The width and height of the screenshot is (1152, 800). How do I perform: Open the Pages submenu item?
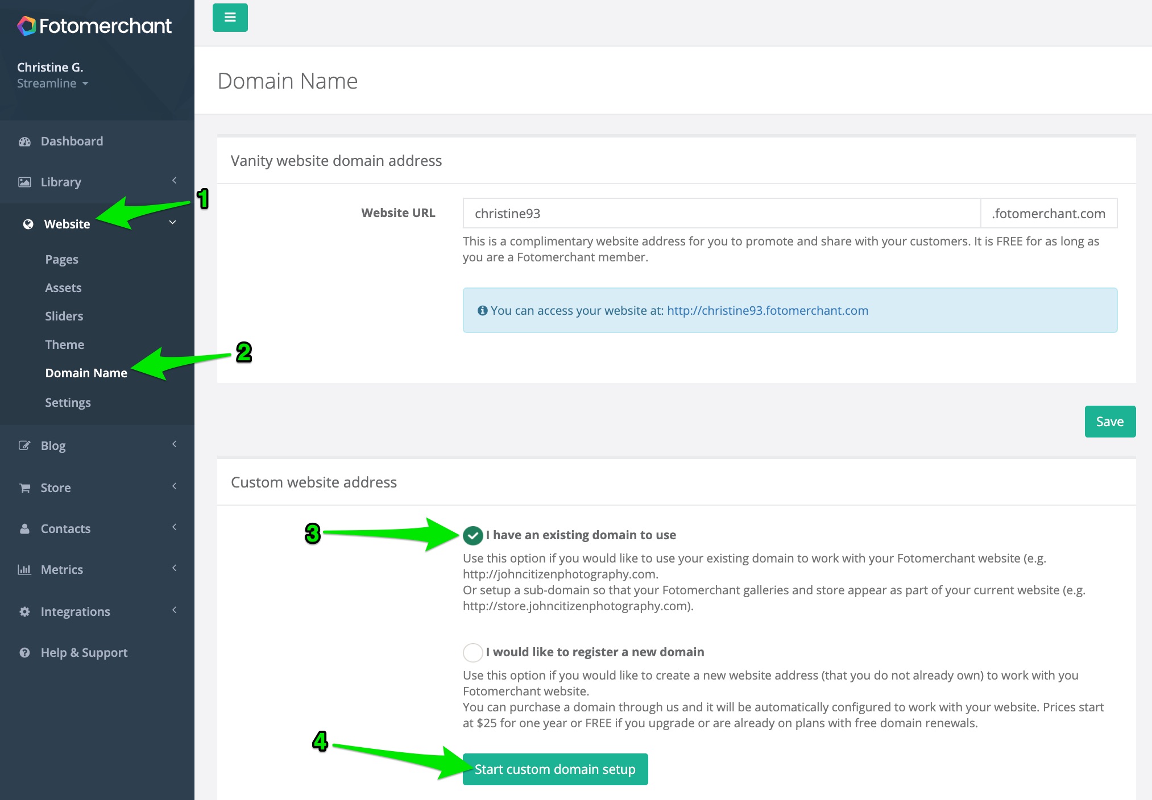(62, 260)
